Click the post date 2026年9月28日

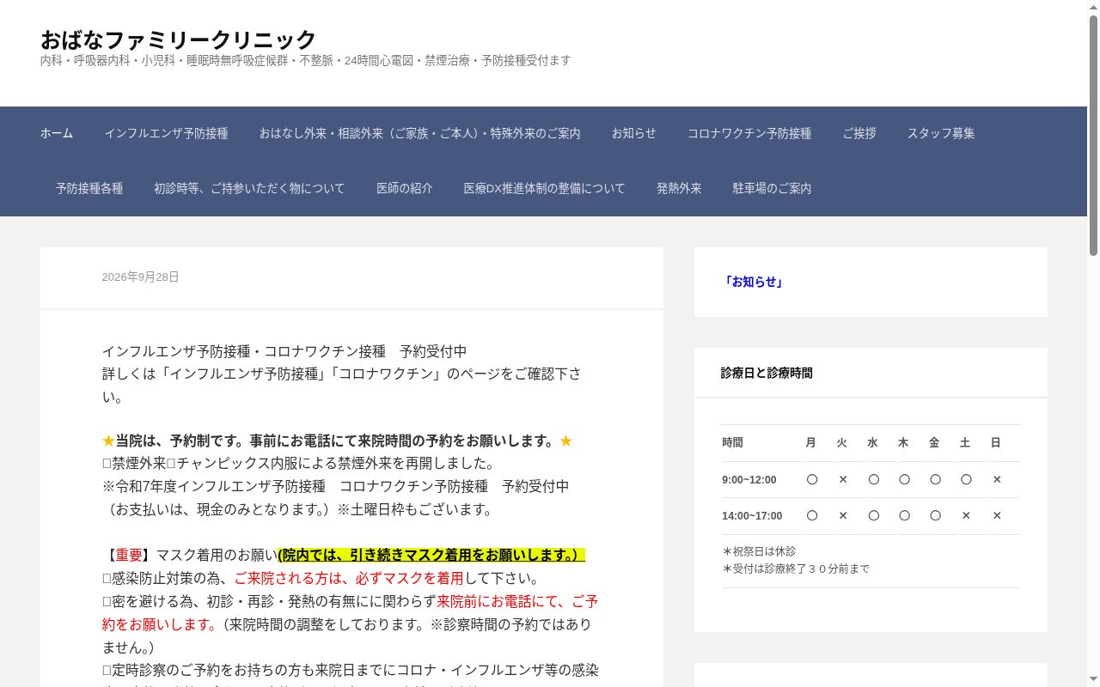(140, 277)
